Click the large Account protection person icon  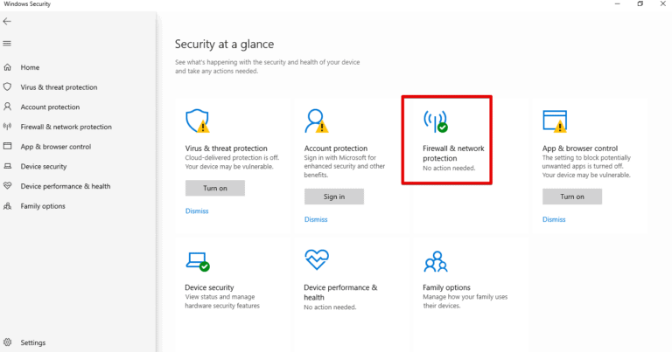[316, 121]
